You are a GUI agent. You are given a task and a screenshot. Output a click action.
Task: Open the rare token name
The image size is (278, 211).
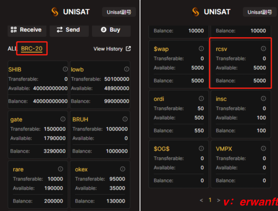click(18, 170)
